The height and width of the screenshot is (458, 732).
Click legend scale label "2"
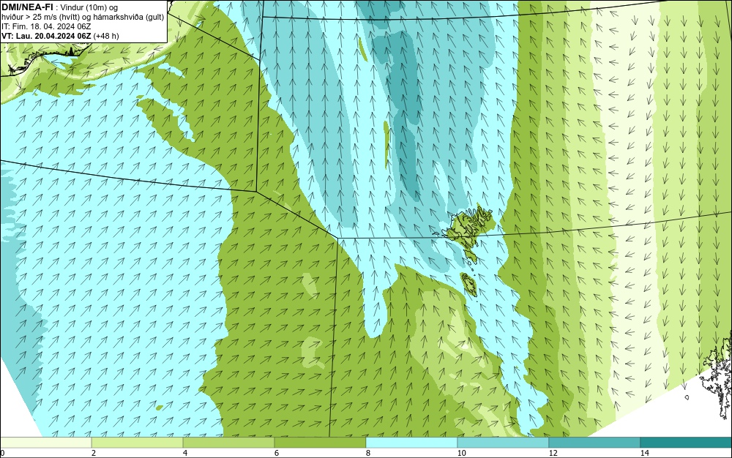[94, 453]
